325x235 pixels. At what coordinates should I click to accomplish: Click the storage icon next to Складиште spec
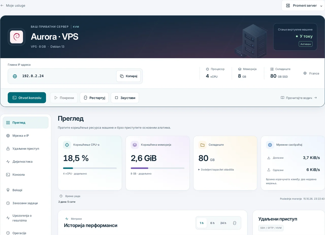coord(272,69)
